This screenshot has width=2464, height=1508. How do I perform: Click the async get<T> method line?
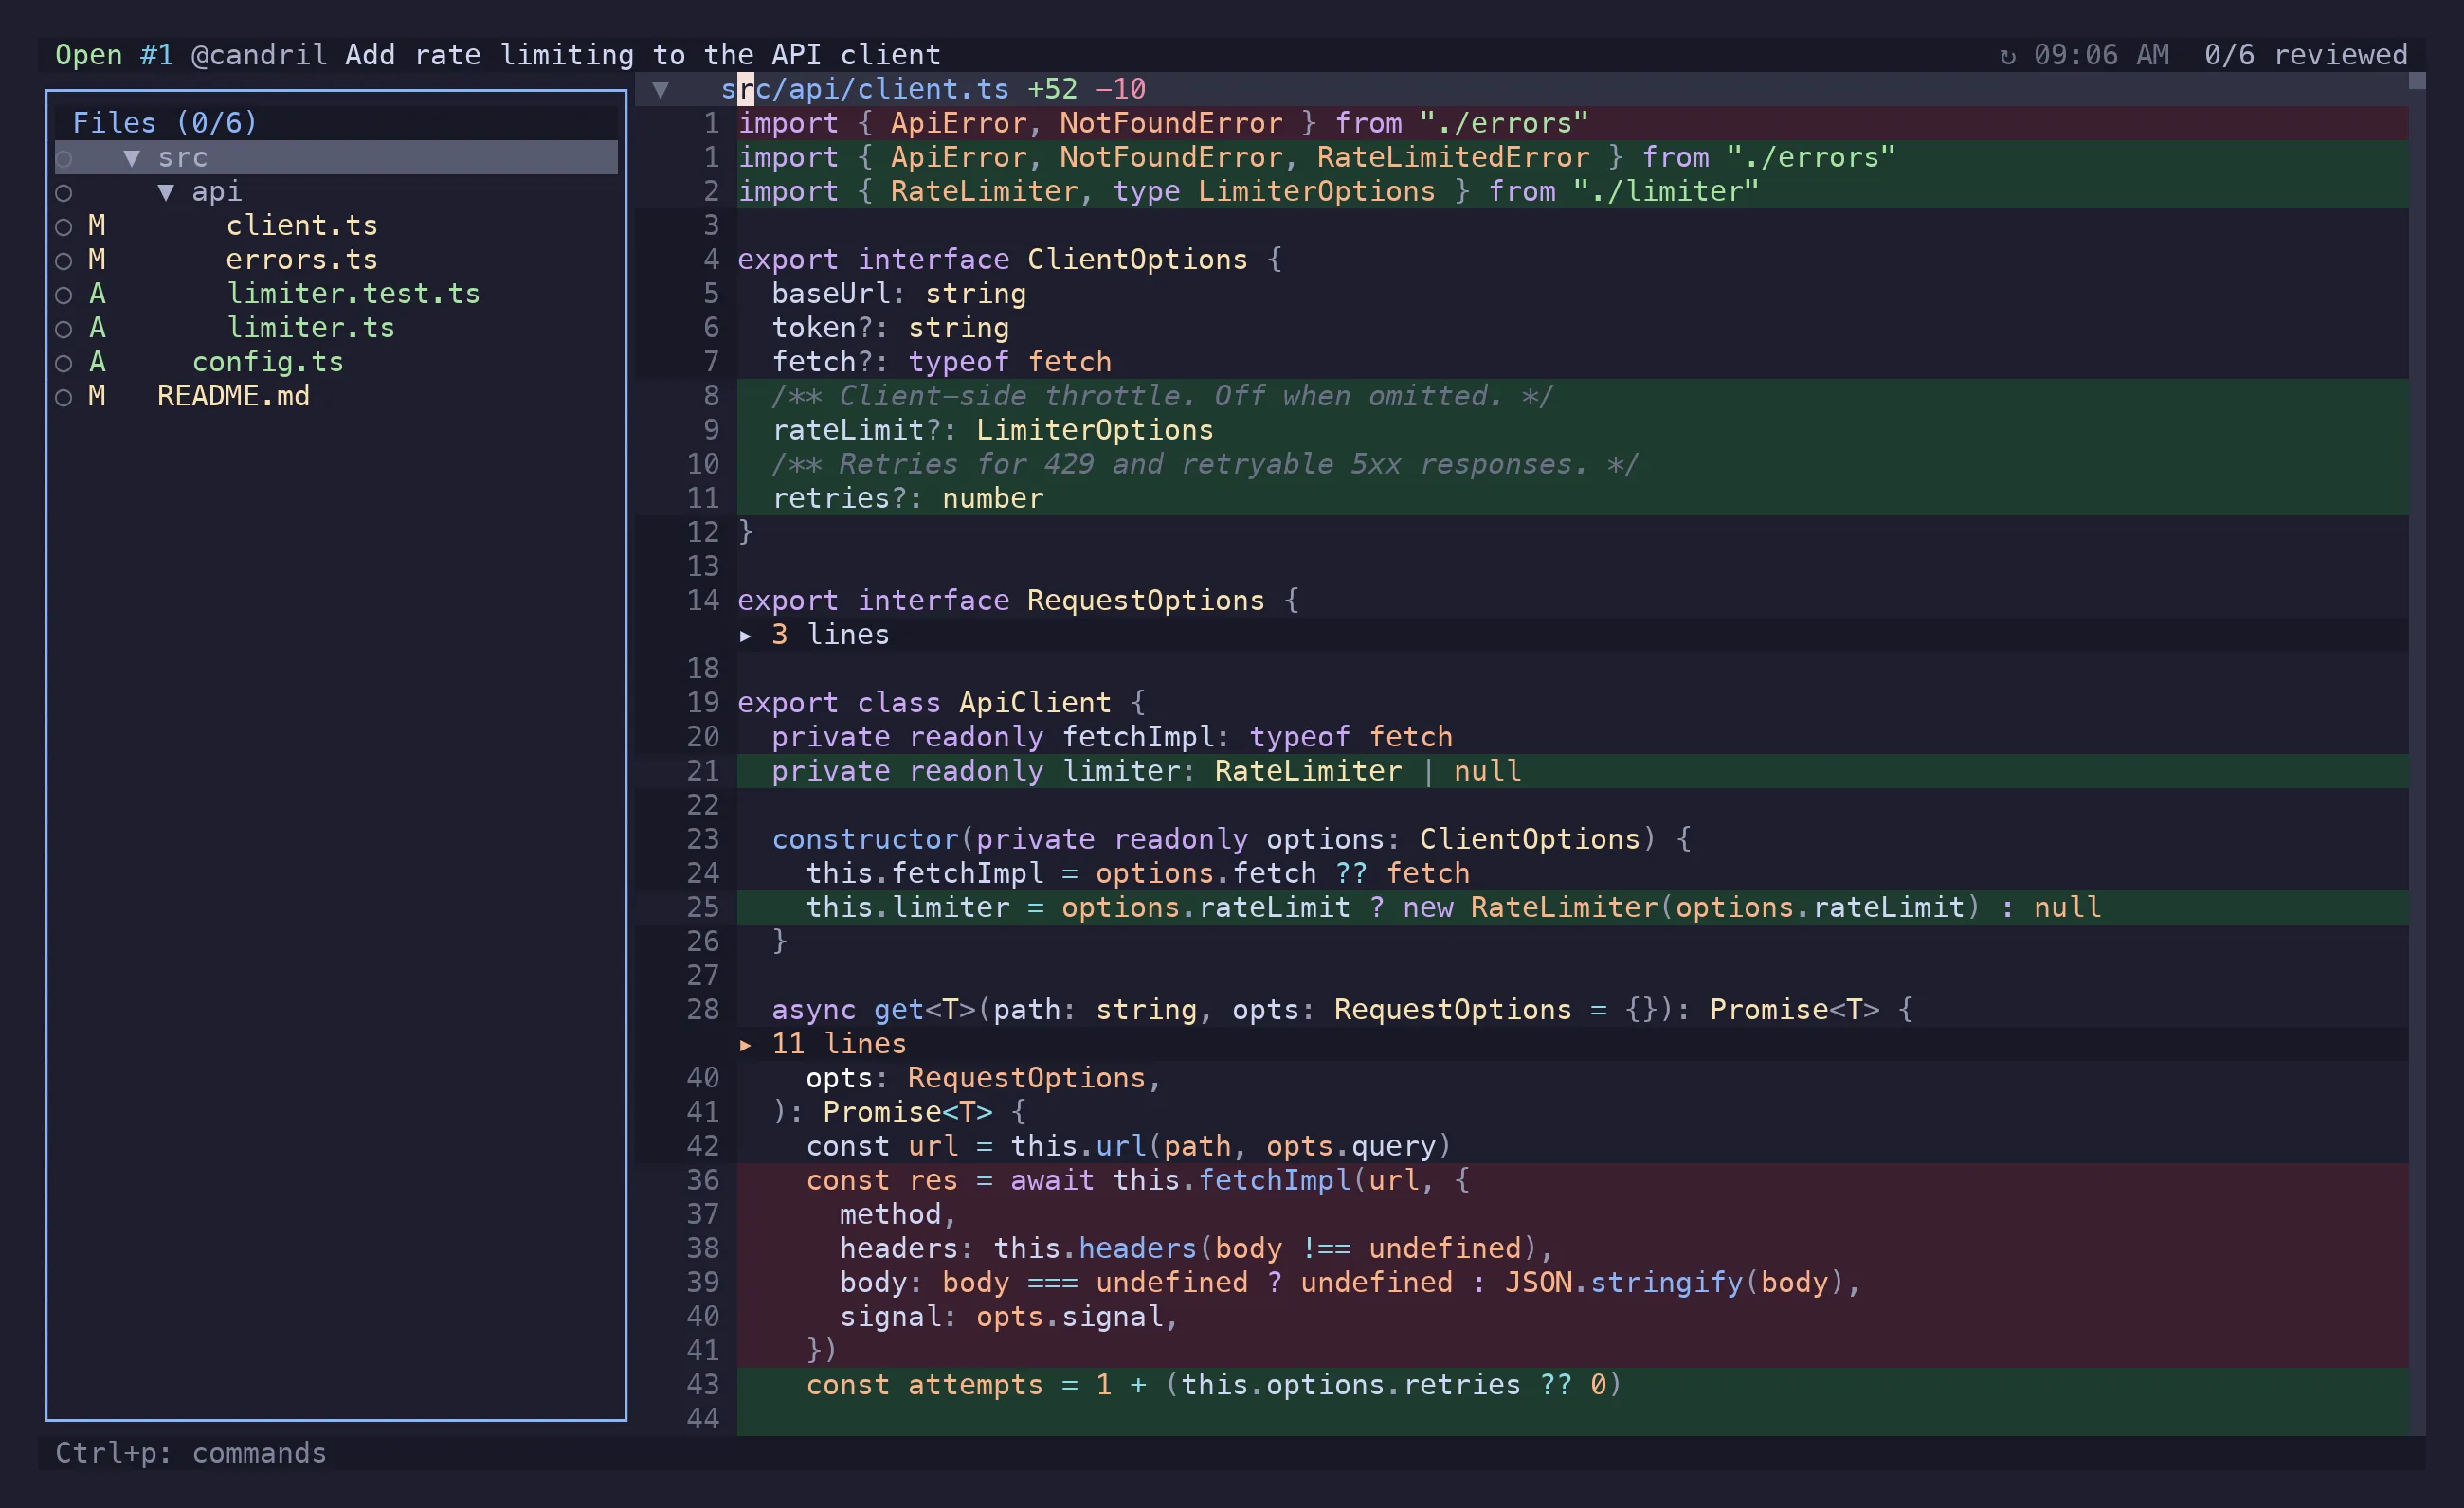[1573, 1011]
